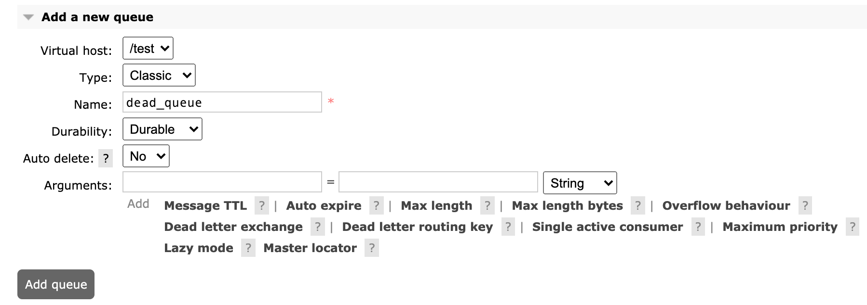Open the Message TTL help question mark
This screenshot has height=305, width=867.
(x=261, y=205)
